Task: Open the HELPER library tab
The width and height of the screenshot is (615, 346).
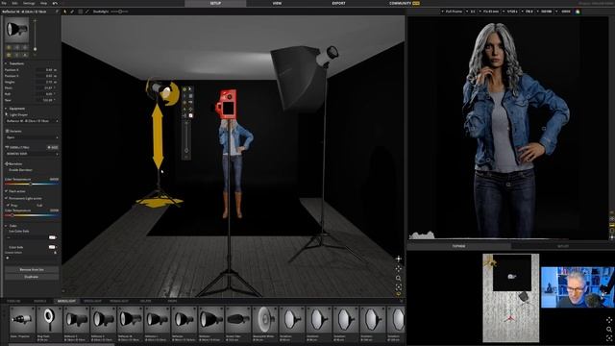Action: click(145, 301)
